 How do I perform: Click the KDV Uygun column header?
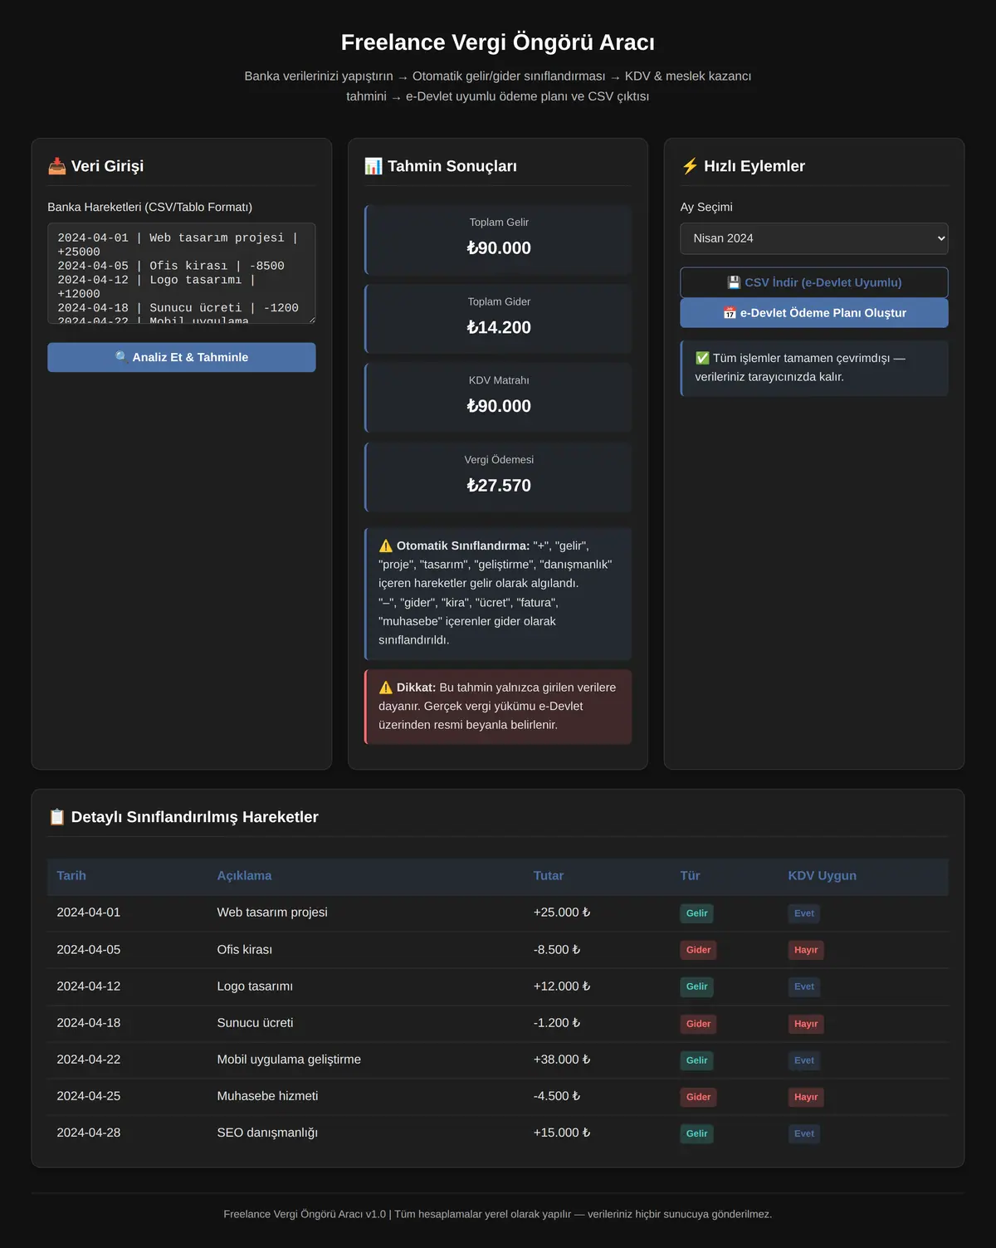click(823, 875)
